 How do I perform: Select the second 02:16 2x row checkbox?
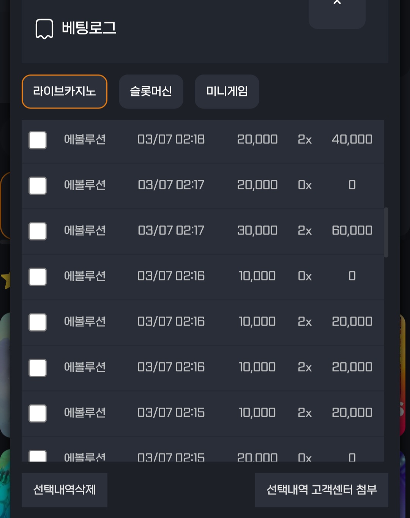38,368
